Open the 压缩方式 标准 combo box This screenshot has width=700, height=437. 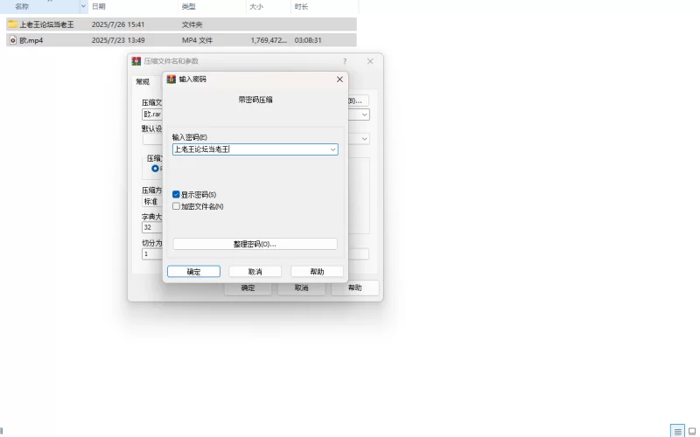tap(152, 202)
